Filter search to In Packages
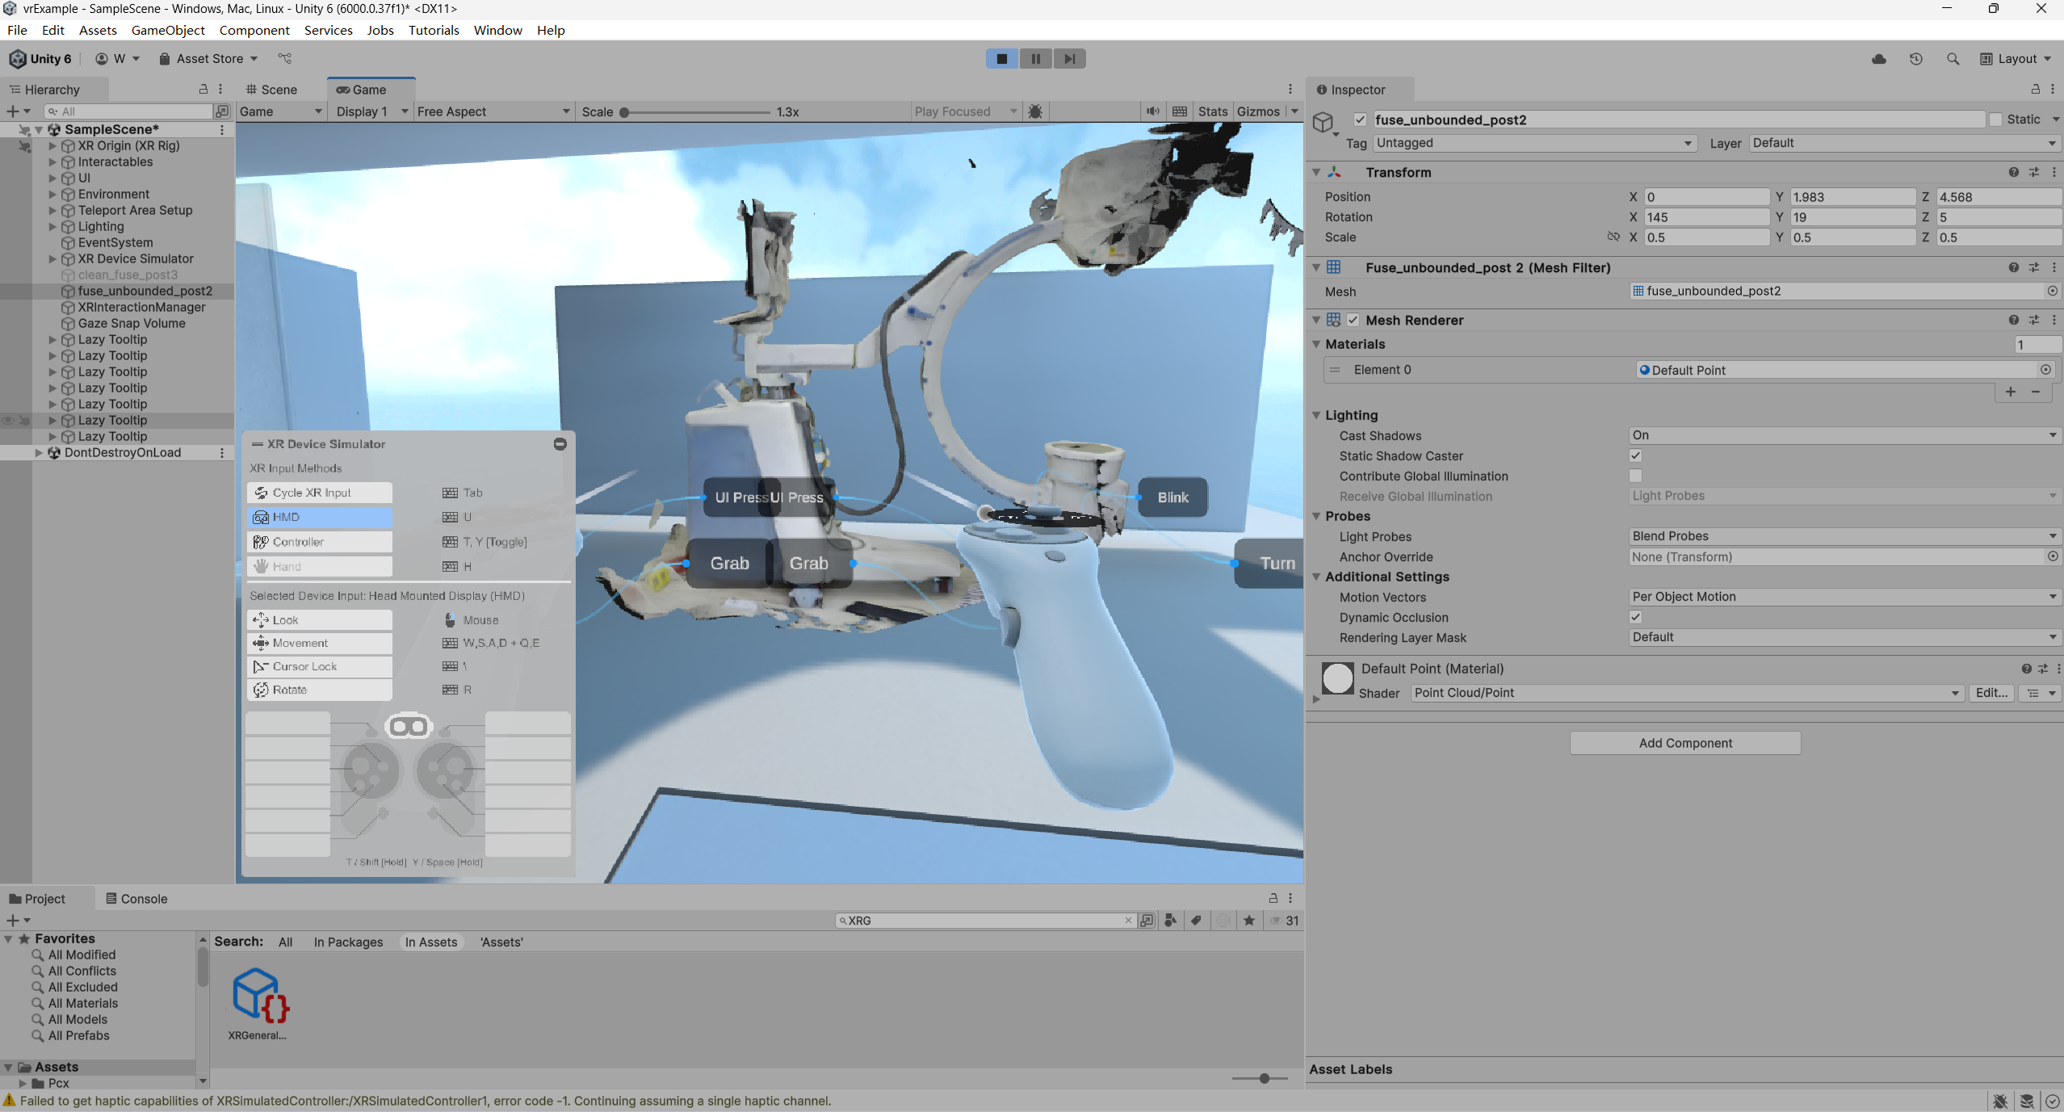This screenshot has height=1112, width=2064. [348, 942]
